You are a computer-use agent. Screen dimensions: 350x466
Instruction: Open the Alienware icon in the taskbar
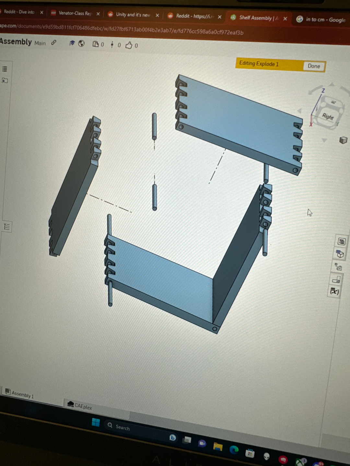[266, 456]
